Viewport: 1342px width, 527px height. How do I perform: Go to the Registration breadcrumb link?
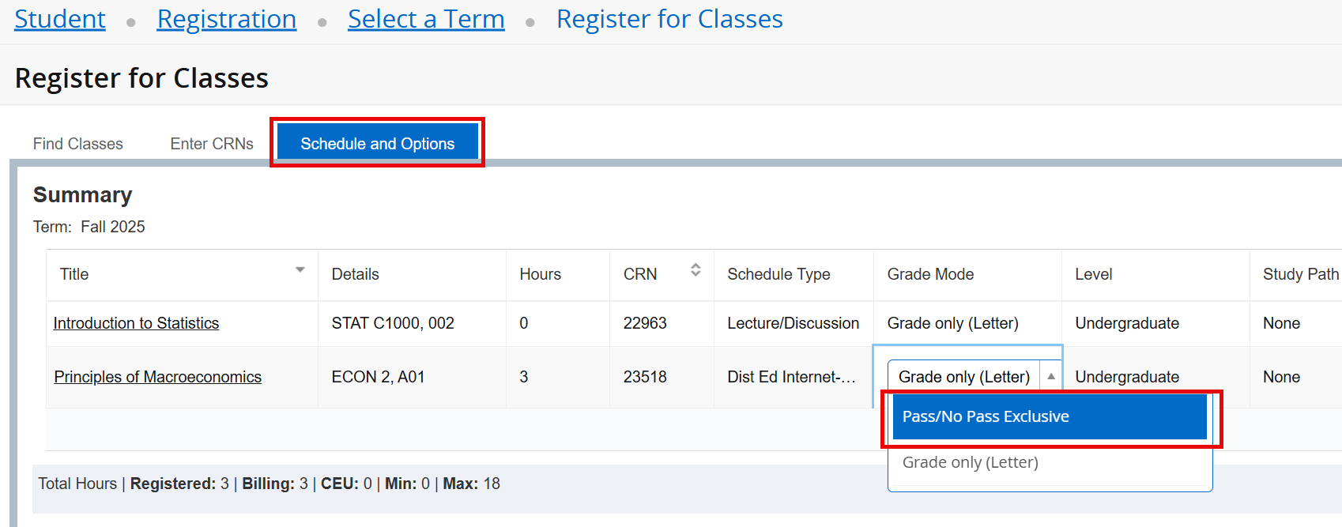[x=227, y=19]
